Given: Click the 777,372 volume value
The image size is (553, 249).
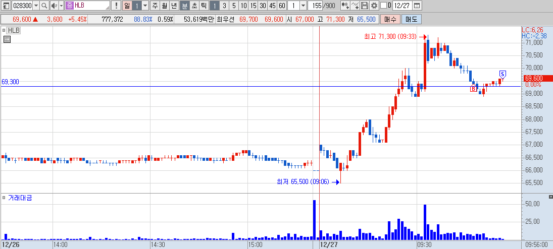Looking at the screenshot, I should [112, 19].
